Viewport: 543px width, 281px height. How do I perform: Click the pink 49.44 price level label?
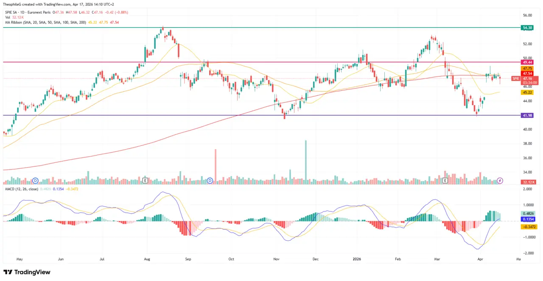point(527,62)
